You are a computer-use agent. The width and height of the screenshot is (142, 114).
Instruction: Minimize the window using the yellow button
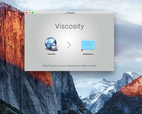tap(30, 13)
